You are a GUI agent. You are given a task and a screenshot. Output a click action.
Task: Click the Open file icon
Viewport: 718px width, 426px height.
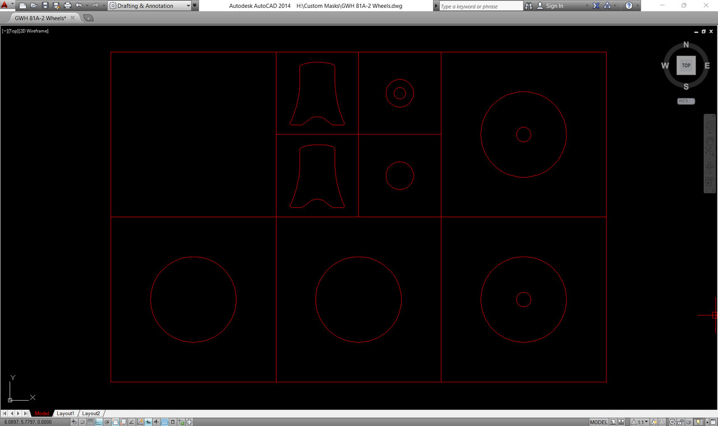tap(34, 6)
